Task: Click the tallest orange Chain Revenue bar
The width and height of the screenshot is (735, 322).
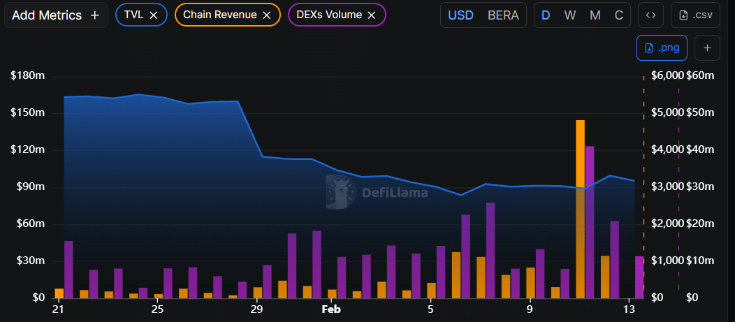Action: 580,210
